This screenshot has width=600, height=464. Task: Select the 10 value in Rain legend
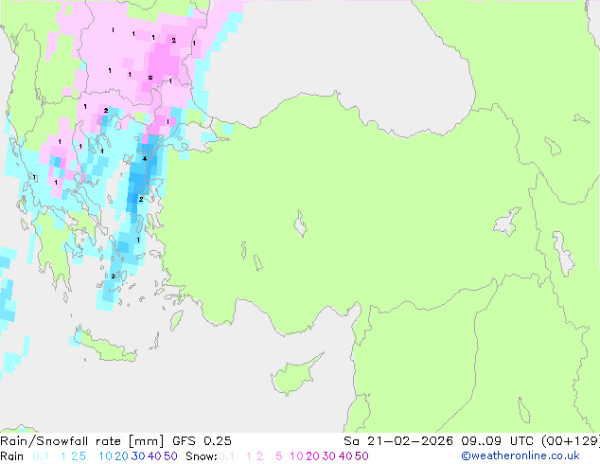click(105, 456)
